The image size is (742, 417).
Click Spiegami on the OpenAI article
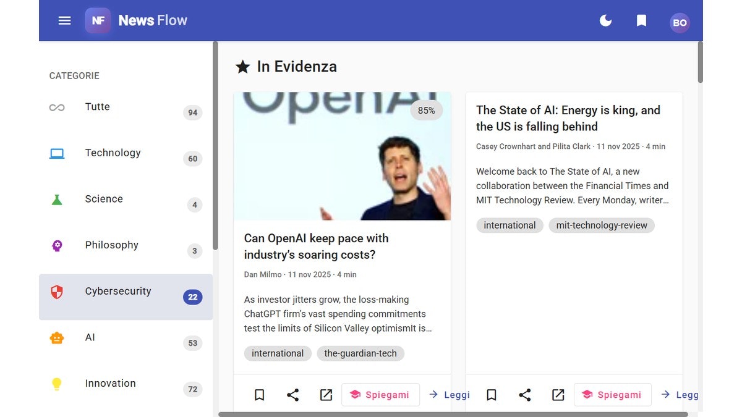(380, 395)
